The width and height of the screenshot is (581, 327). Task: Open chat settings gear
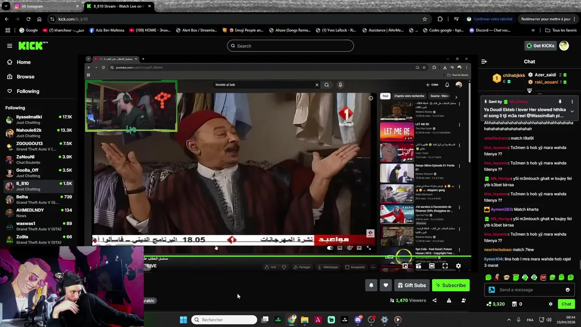click(551, 304)
